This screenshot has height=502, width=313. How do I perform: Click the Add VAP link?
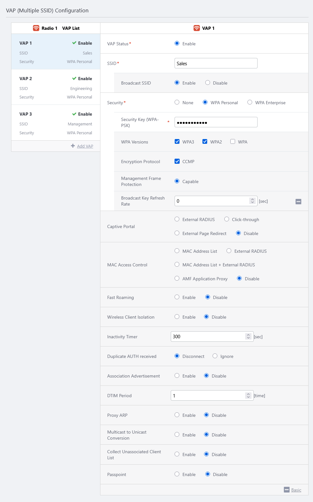tap(85, 146)
